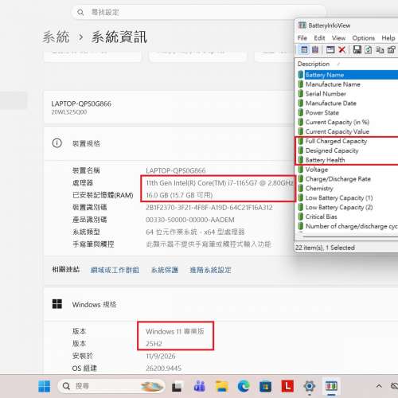Viewport: 398px width, 398px height.
Task: Click the processor value i7-1165G7 text
Action: tap(220, 183)
